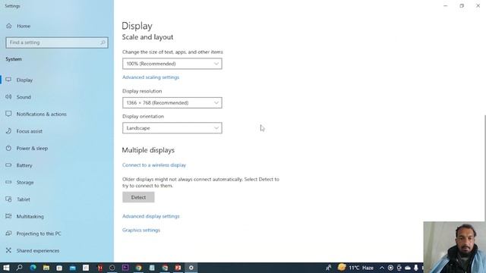486x273 pixels.
Task: Open the Windows Start menu
Action: point(6,268)
